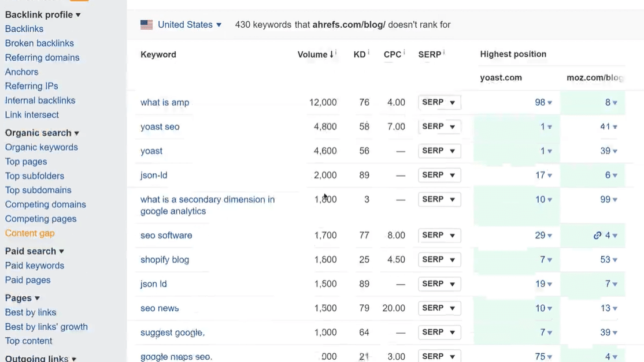Select Content gap in the sidebar
This screenshot has width=644, height=362.
pyautogui.click(x=29, y=233)
